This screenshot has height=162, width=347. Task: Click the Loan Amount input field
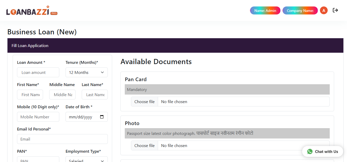(38, 72)
